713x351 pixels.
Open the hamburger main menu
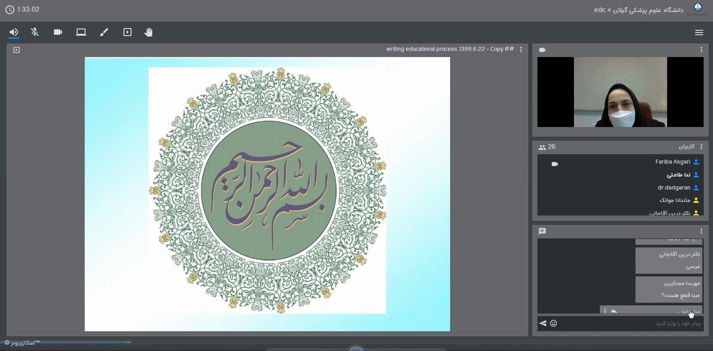point(699,33)
